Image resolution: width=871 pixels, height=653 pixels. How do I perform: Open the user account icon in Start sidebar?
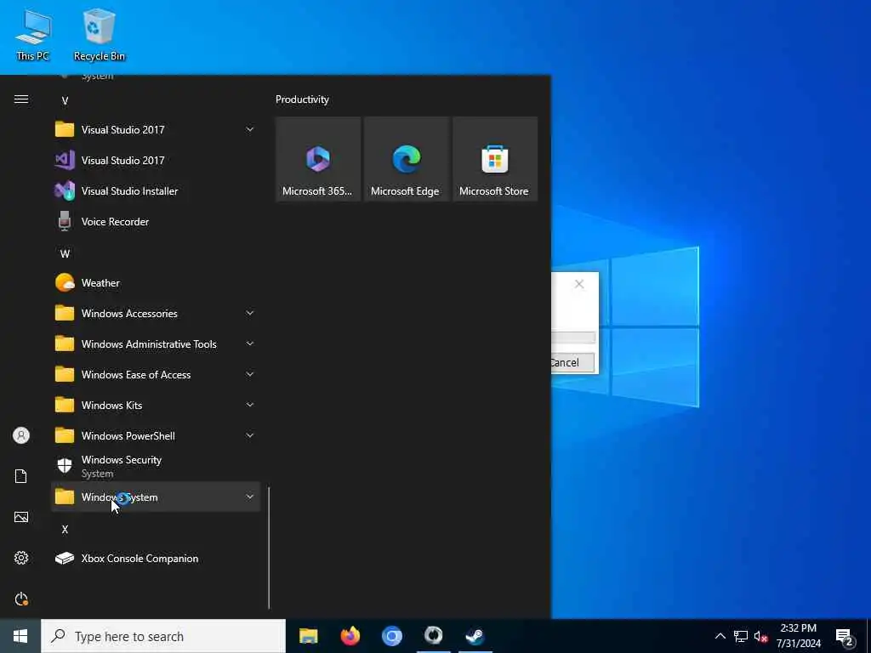point(21,435)
